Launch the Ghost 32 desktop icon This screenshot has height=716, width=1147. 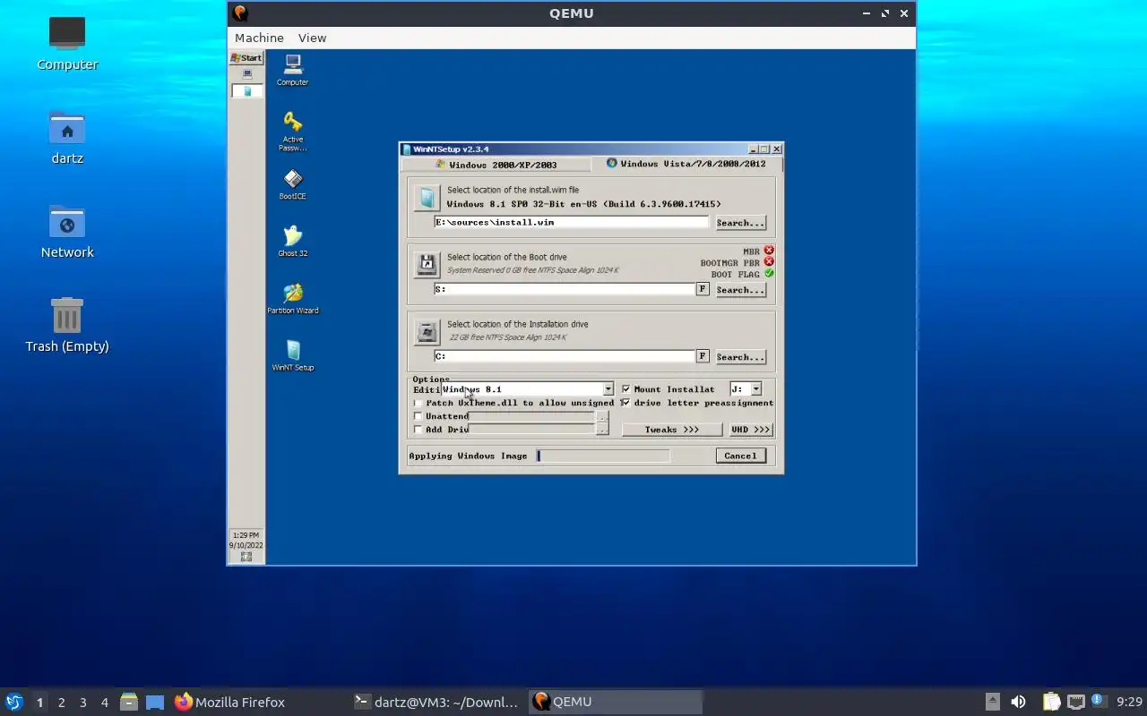click(292, 241)
